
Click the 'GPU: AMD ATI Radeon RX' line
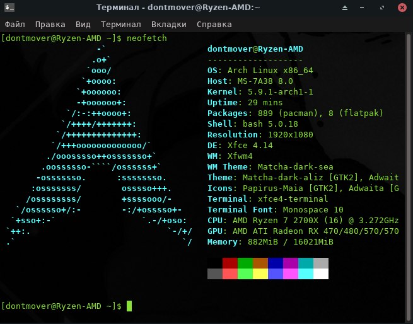pyautogui.click(x=303, y=231)
